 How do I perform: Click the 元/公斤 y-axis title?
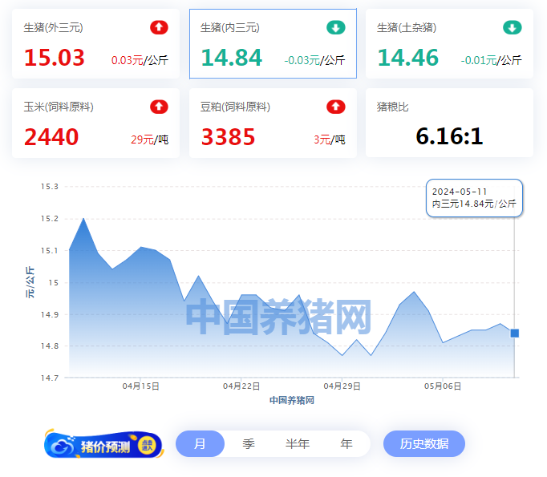pyautogui.click(x=30, y=282)
